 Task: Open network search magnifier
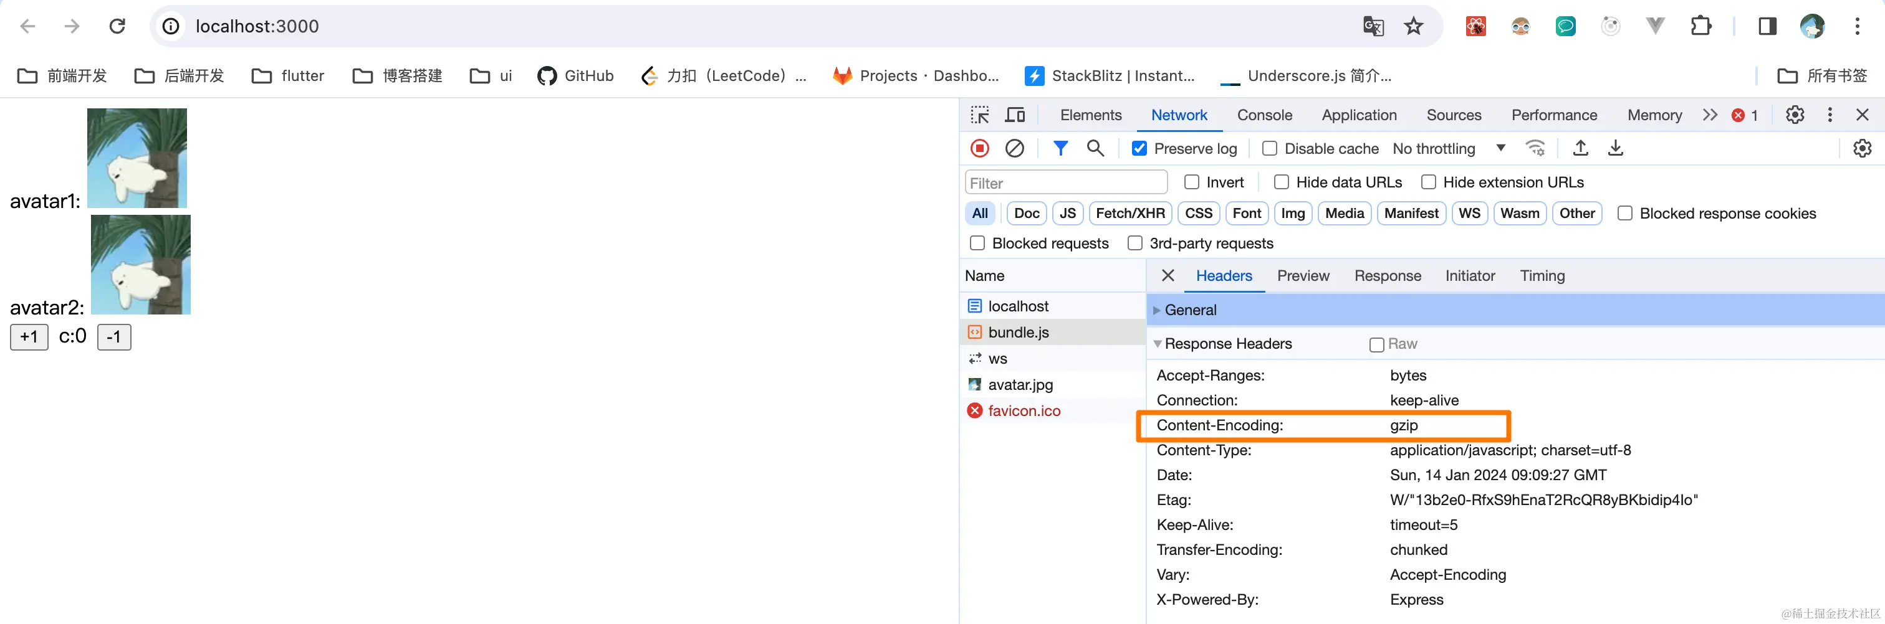1095,148
